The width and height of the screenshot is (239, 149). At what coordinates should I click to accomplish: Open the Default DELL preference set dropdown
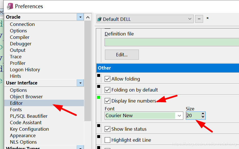[x=190, y=19]
